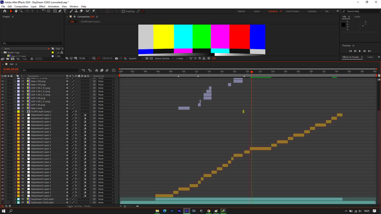Open Photoshop from the Windows taskbar
381x214 pixels.
tap(172, 211)
